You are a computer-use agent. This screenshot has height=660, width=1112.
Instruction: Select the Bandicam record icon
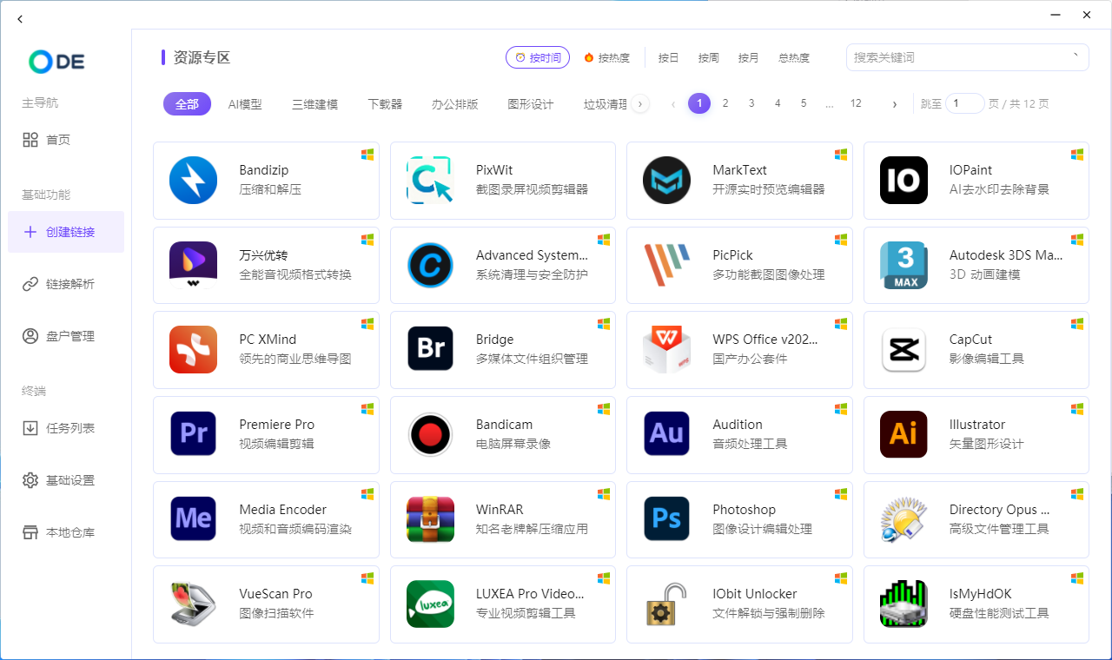pyautogui.click(x=430, y=434)
